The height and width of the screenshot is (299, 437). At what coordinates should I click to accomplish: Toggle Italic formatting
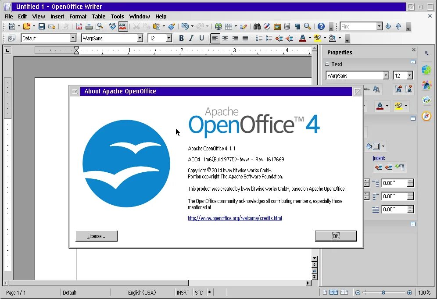(191, 38)
